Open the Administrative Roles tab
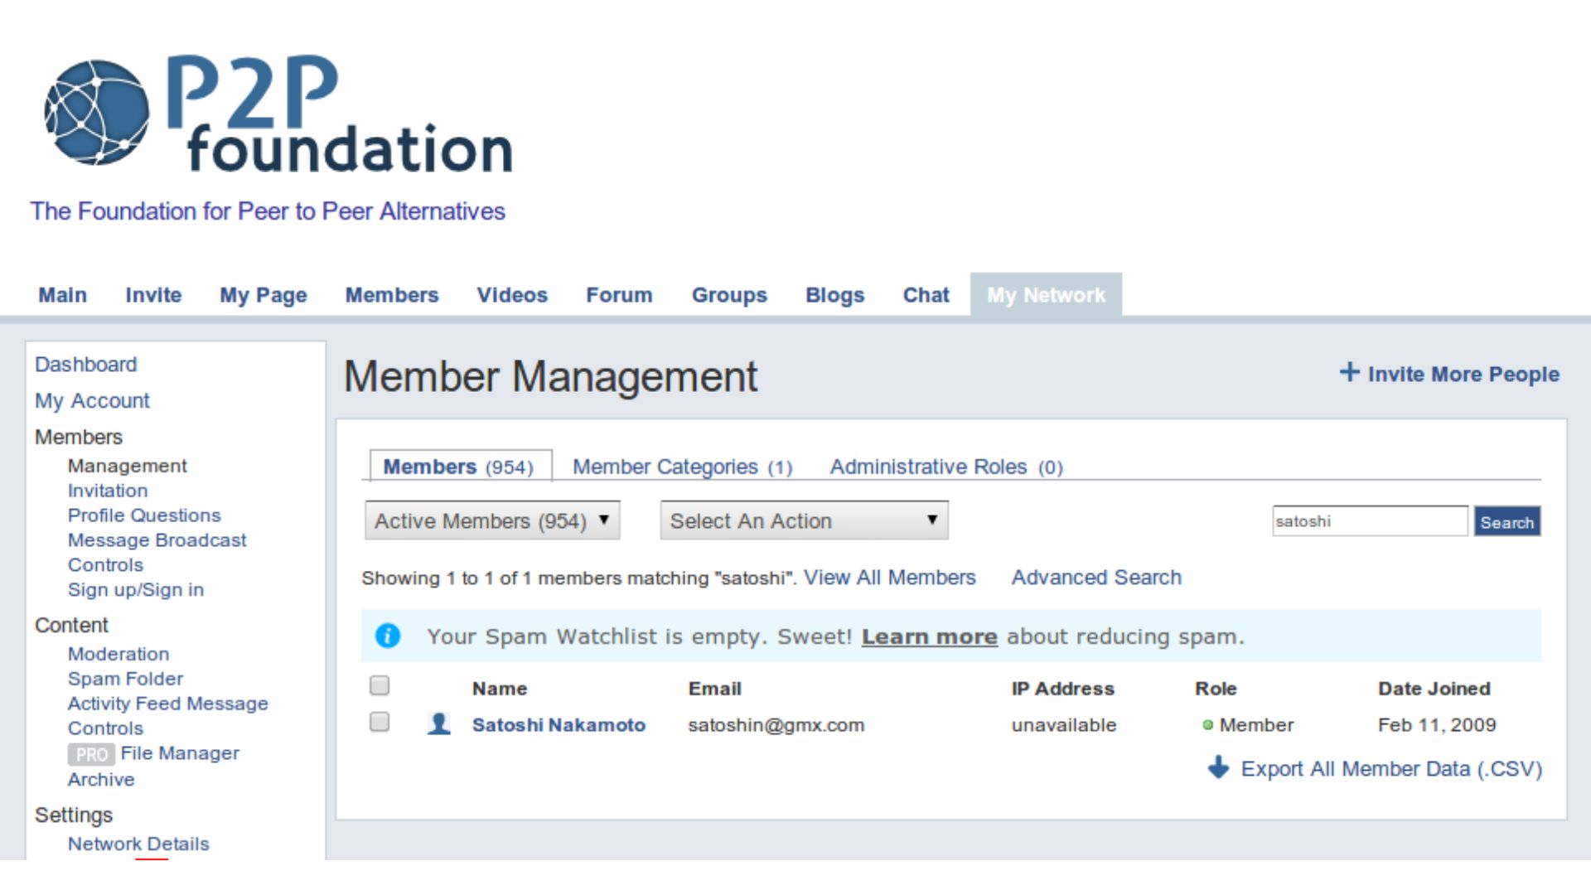This screenshot has height=895, width=1591. (945, 467)
